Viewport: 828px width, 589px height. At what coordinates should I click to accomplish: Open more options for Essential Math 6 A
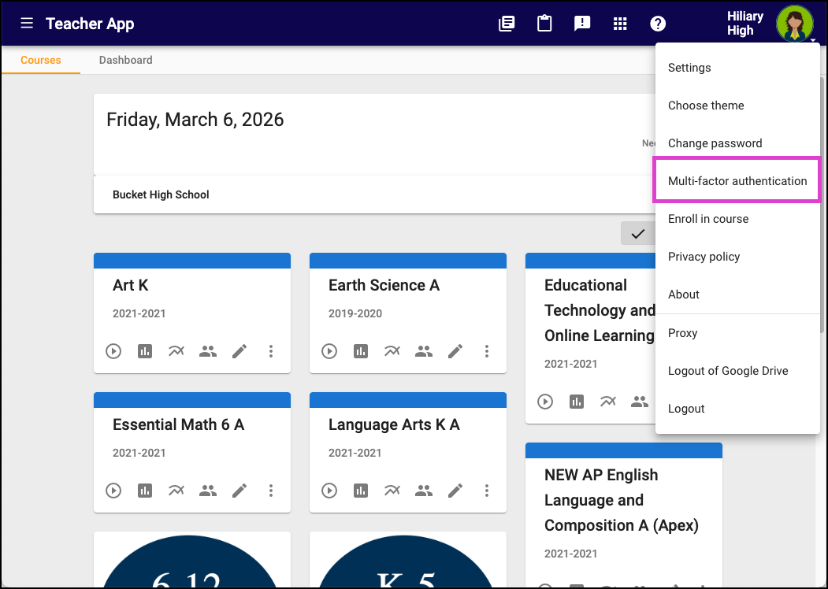[x=271, y=491]
